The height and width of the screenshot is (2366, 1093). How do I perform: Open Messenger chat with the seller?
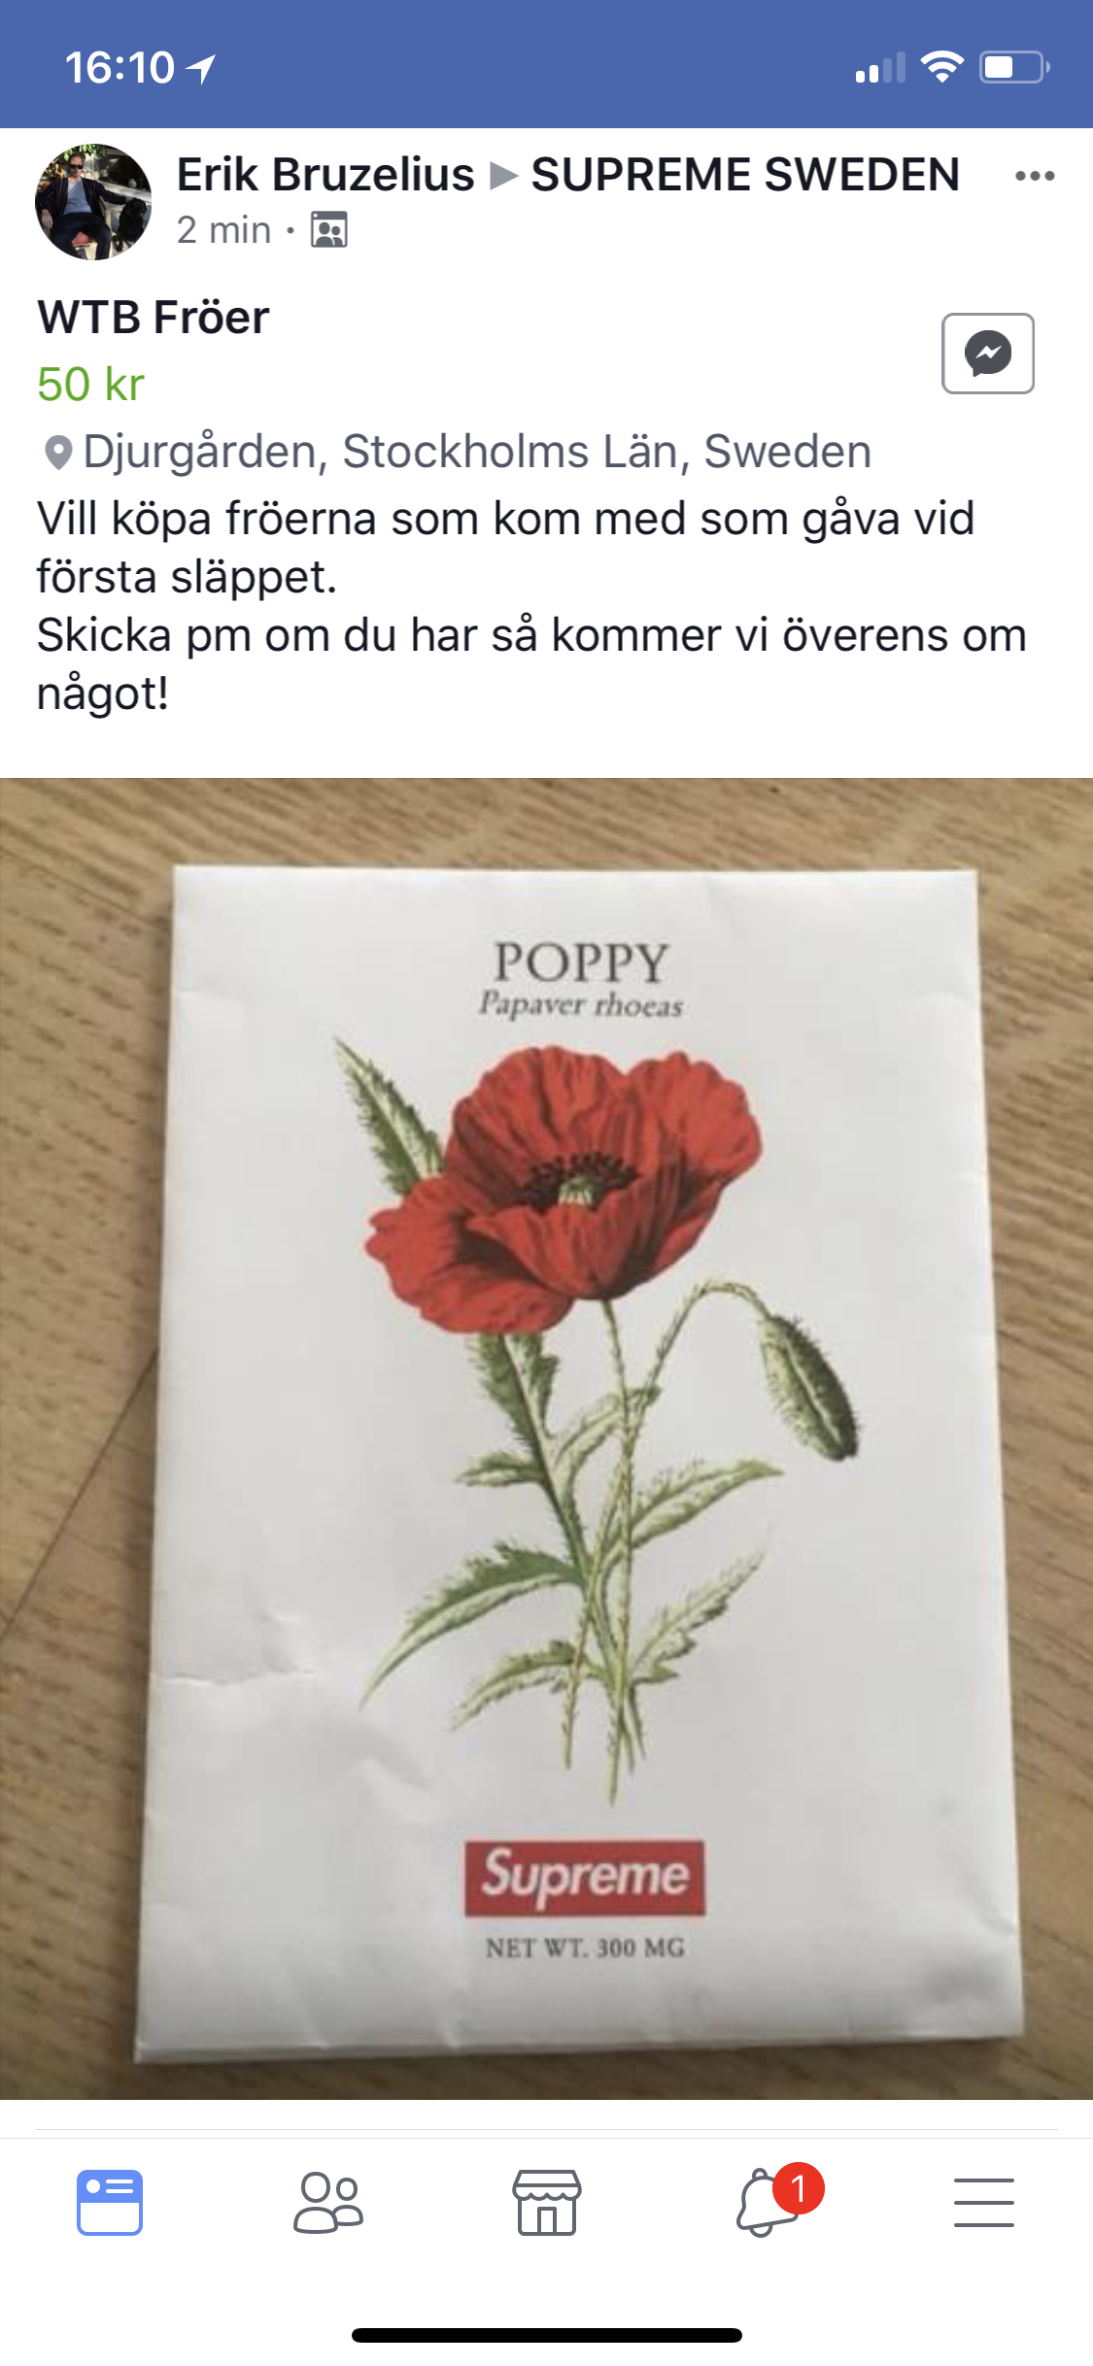pos(987,354)
